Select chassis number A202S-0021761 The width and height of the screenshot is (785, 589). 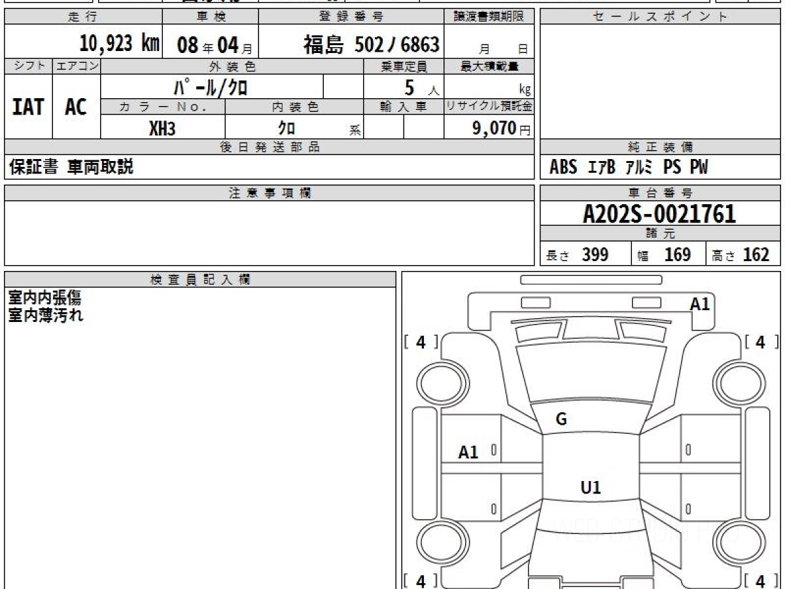pyautogui.click(x=659, y=214)
